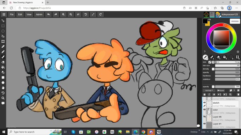This screenshot has height=135, width=241.
Task: Delete layer with the trash icon
Action: 238,94
